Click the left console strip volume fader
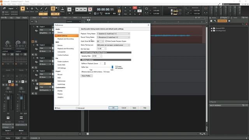 tap(8, 98)
